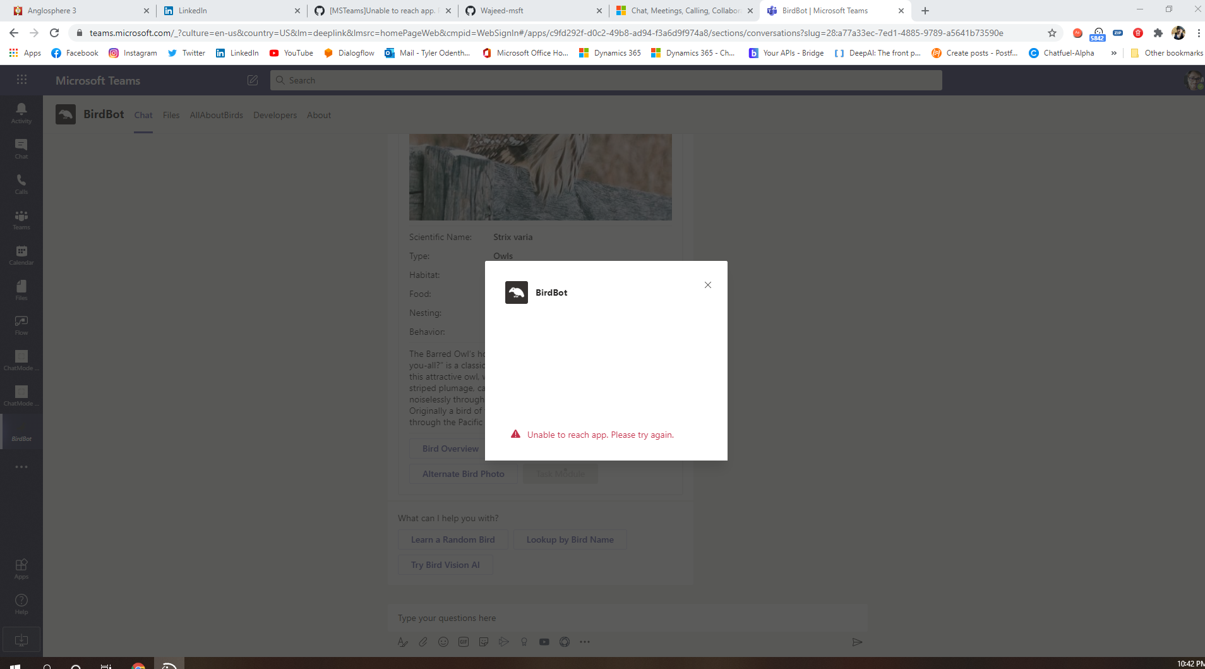Open Flow app in sidebar

point(21,325)
